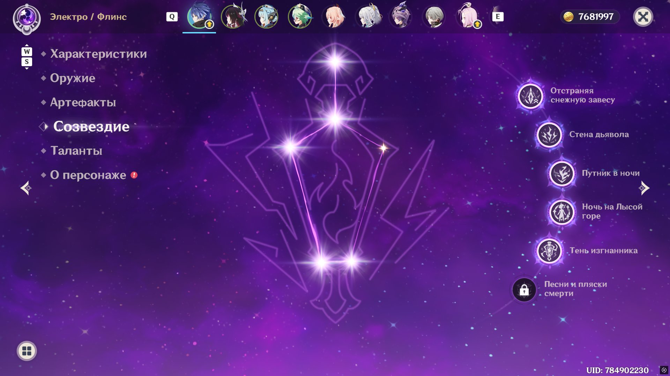Go to previous character with the left arrow
Screen dimensions: 670x376
click(26, 188)
